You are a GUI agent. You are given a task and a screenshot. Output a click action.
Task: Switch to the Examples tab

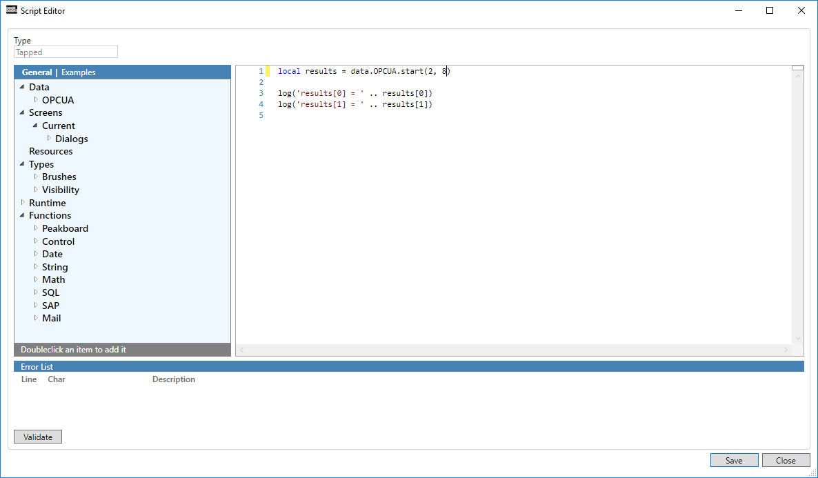[79, 72]
